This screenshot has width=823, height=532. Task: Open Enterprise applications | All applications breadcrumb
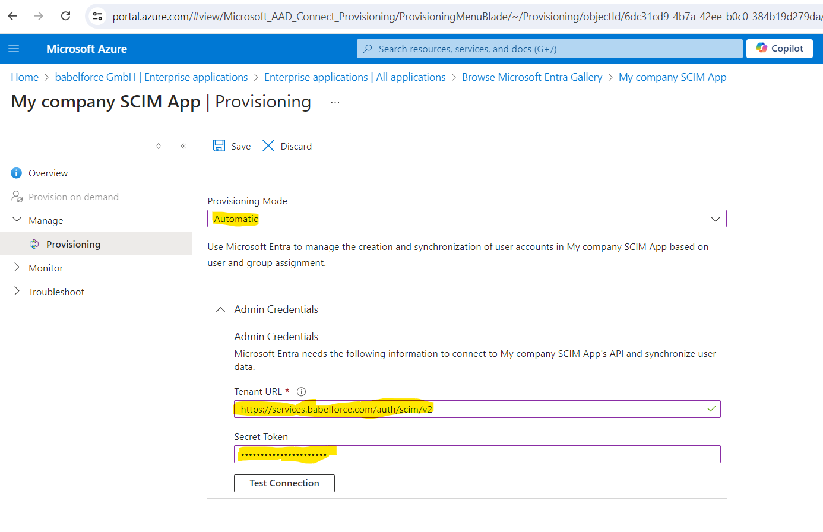354,77
